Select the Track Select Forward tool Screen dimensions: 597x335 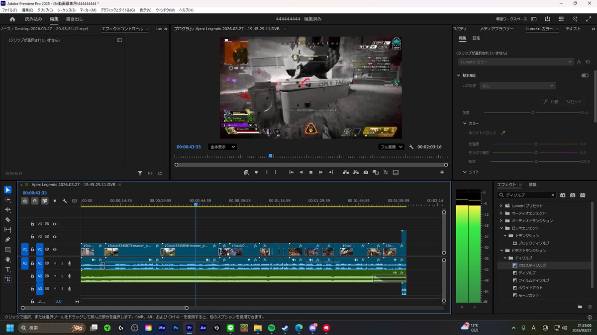(7, 200)
